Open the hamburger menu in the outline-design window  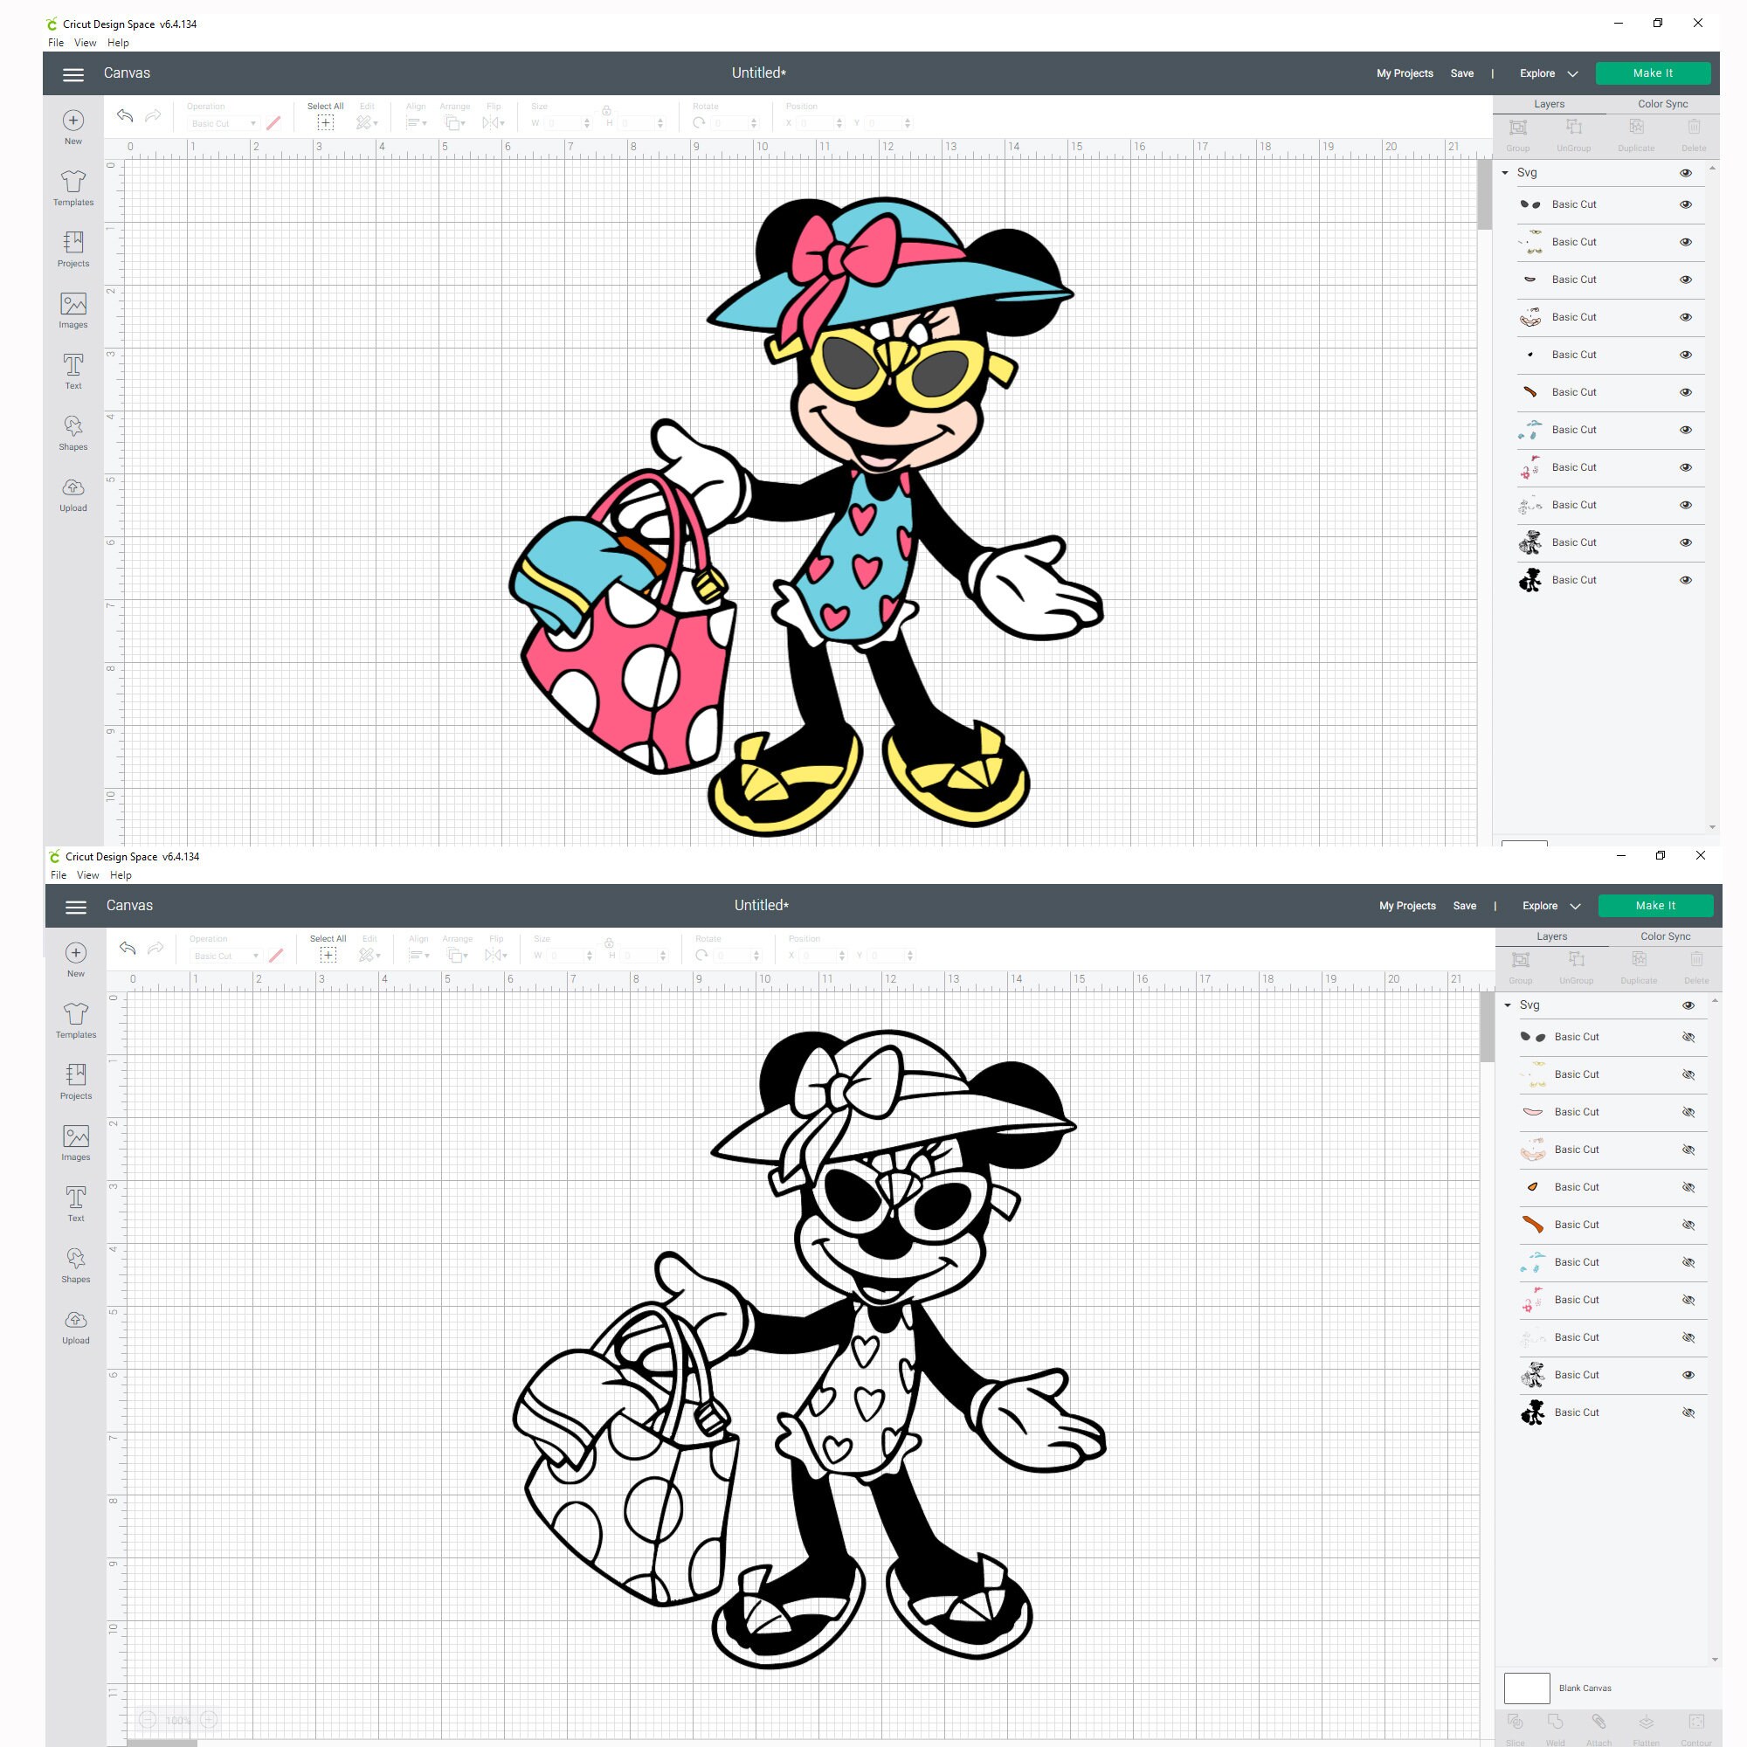pyautogui.click(x=76, y=907)
